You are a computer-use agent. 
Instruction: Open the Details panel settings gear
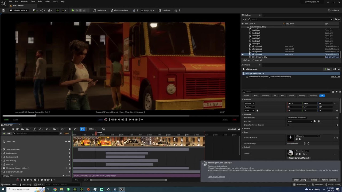pyautogui.click(x=340, y=92)
